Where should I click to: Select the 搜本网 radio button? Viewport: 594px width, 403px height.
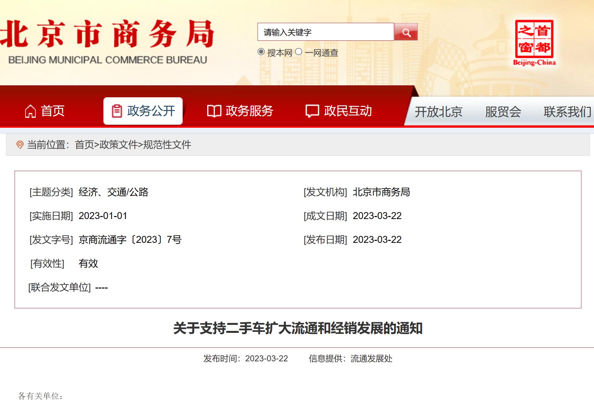click(x=261, y=52)
